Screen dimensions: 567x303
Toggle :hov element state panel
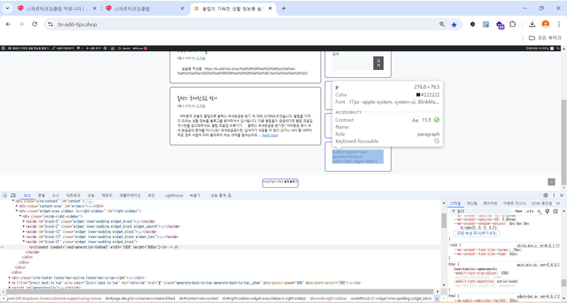tap(518, 211)
